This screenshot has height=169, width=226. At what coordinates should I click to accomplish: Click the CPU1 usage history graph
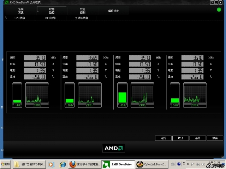[90, 95]
